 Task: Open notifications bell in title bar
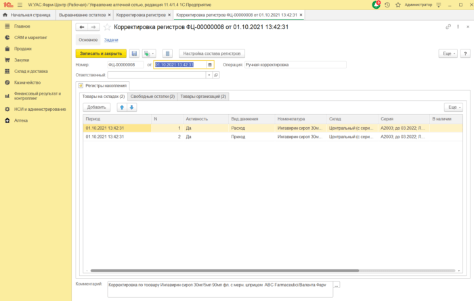tap(376, 5)
